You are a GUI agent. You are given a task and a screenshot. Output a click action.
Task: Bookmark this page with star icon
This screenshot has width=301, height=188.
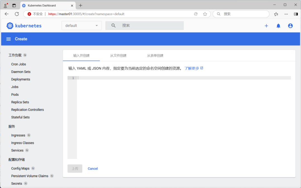coord(205,14)
